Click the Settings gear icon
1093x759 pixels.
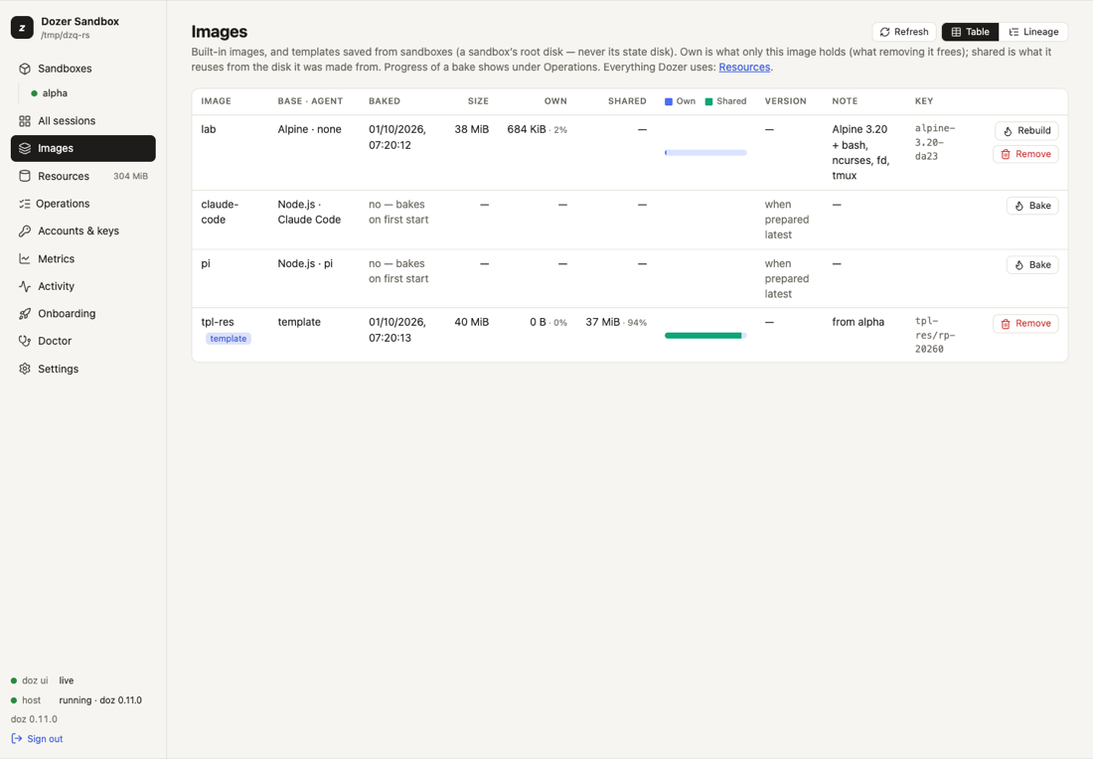tap(25, 369)
